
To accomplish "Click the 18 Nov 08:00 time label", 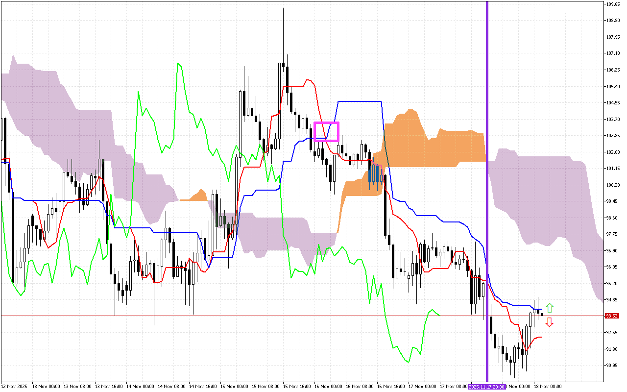I will 549,387.
